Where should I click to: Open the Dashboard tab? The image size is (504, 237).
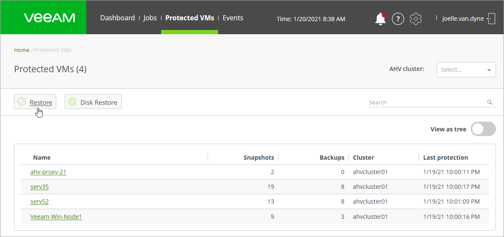(x=118, y=18)
